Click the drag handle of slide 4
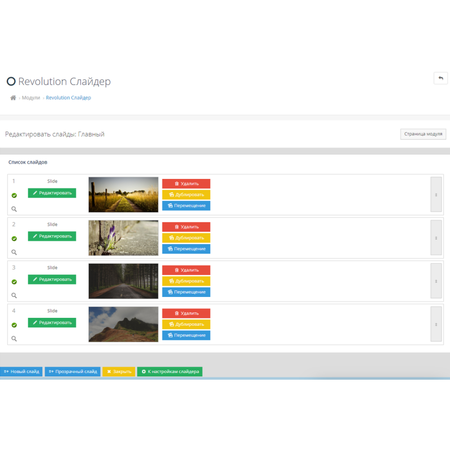Screen dimensions: 450x450 (436, 325)
